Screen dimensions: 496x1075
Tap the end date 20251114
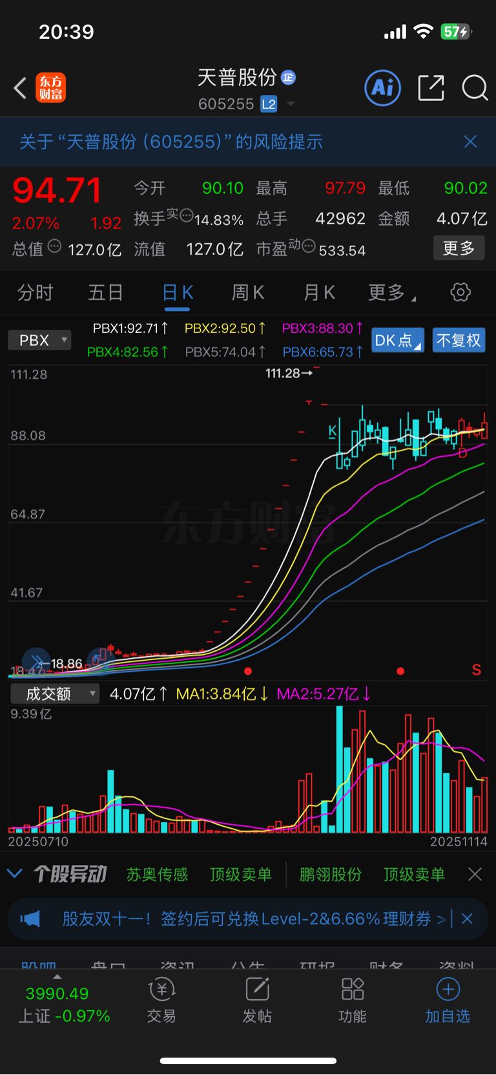click(x=459, y=842)
